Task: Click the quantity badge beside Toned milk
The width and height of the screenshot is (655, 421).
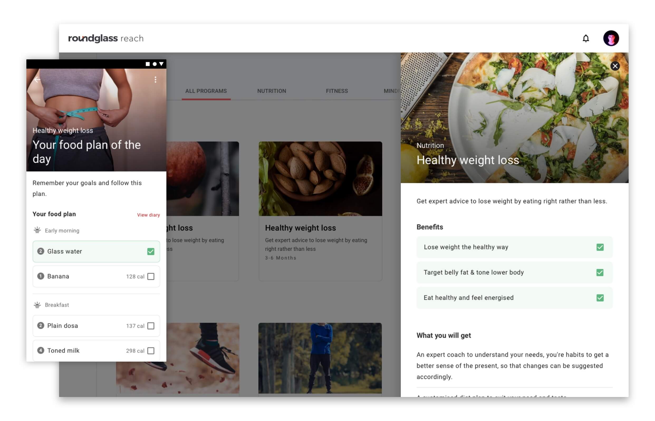Action: (41, 350)
